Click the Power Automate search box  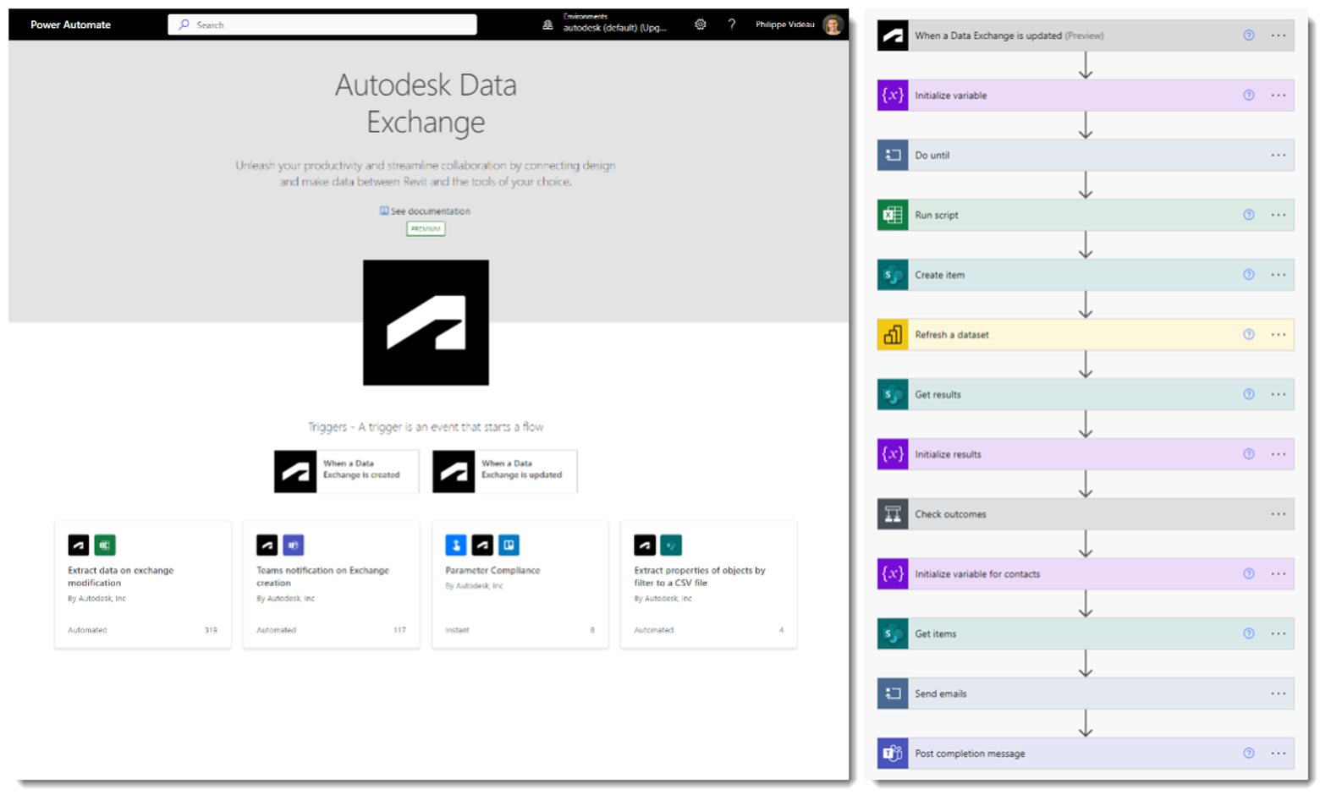(322, 25)
